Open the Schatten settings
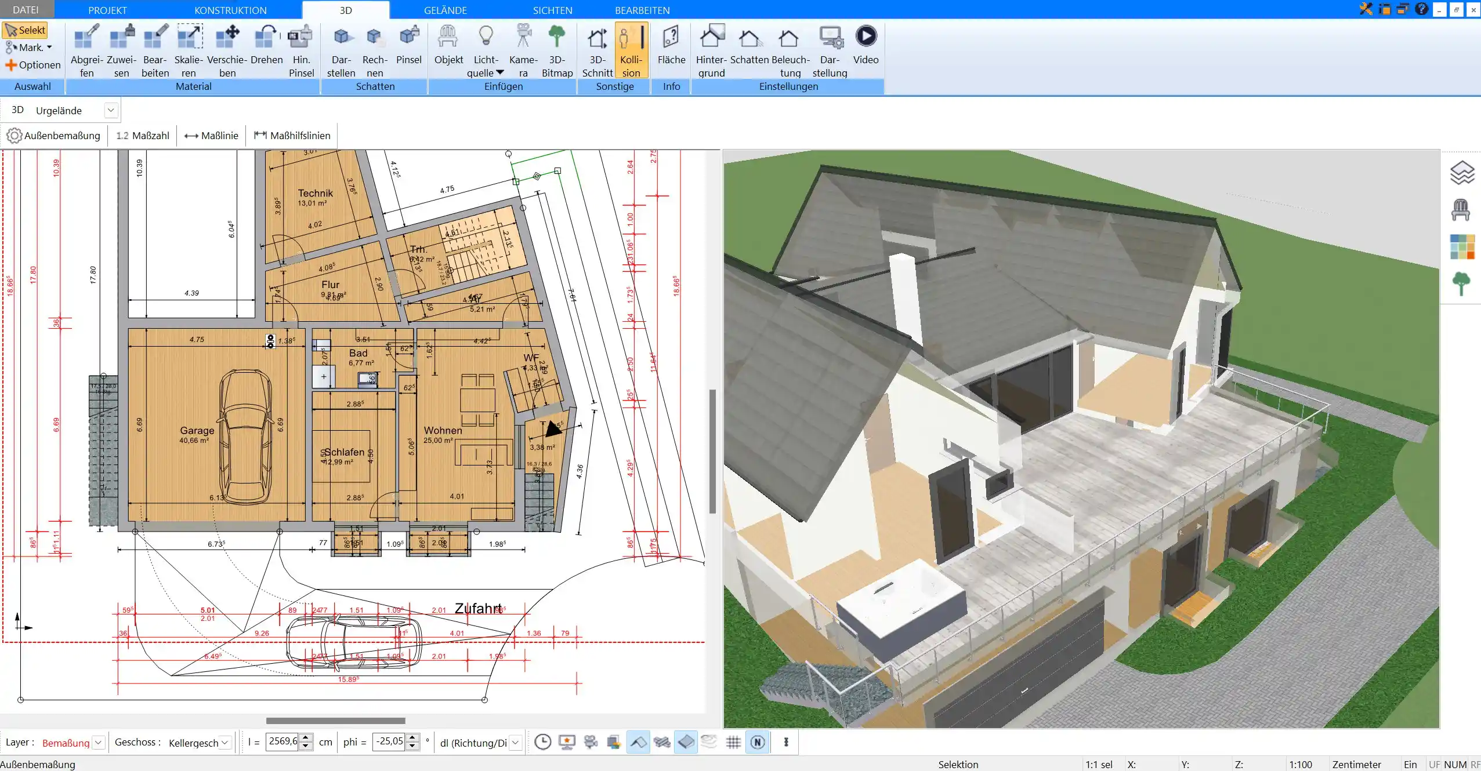 (749, 45)
